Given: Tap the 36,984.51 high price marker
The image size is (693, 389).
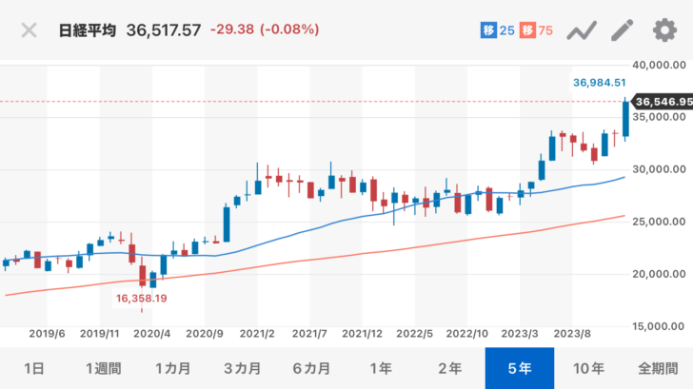Looking at the screenshot, I should click(598, 83).
